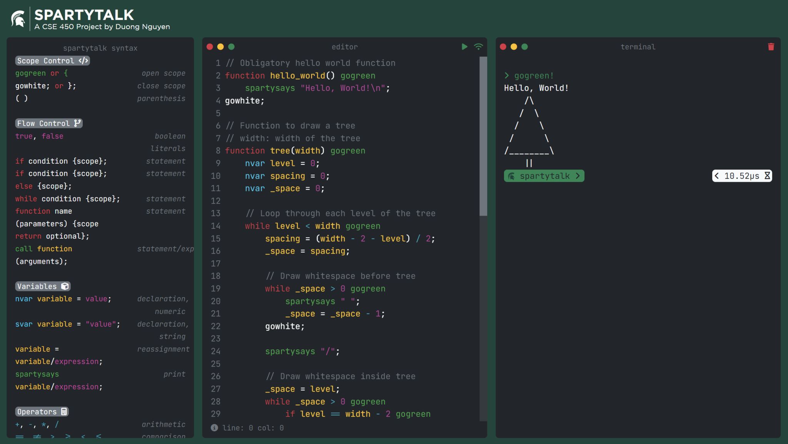Image resolution: width=788 pixels, height=444 pixels.
Task: Click 'gowhite;' on editor line 4
Action: pyautogui.click(x=245, y=101)
